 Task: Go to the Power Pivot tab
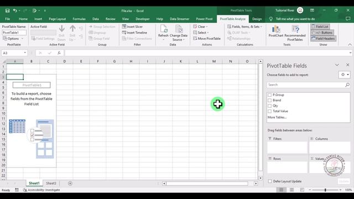pos(204,19)
